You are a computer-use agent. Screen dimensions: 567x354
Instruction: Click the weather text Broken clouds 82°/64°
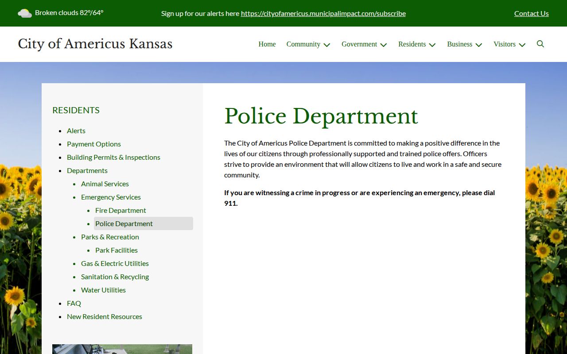[69, 12]
